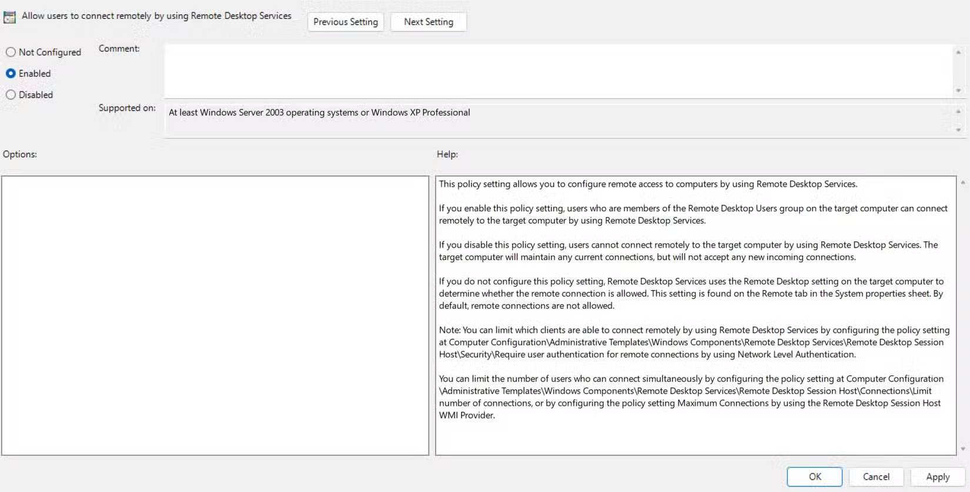Click the 'This policy setting allows you' help line

[648, 184]
